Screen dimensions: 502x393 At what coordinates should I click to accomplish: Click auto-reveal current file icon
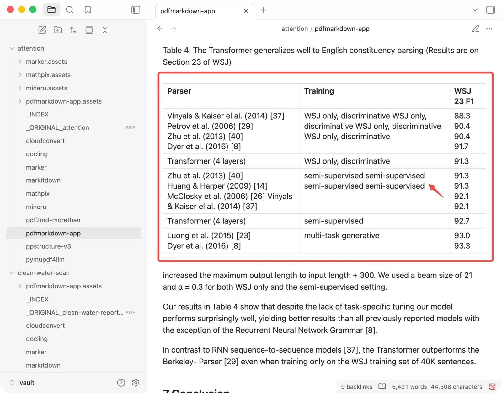coord(89,30)
